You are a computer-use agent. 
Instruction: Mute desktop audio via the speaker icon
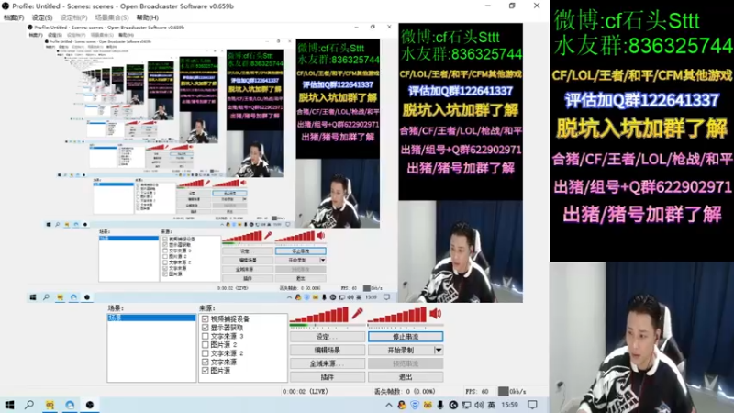[435, 313]
